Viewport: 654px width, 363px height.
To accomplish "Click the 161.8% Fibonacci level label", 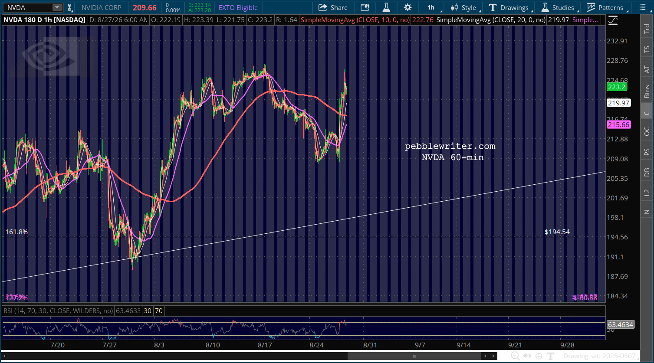I will pyautogui.click(x=16, y=232).
